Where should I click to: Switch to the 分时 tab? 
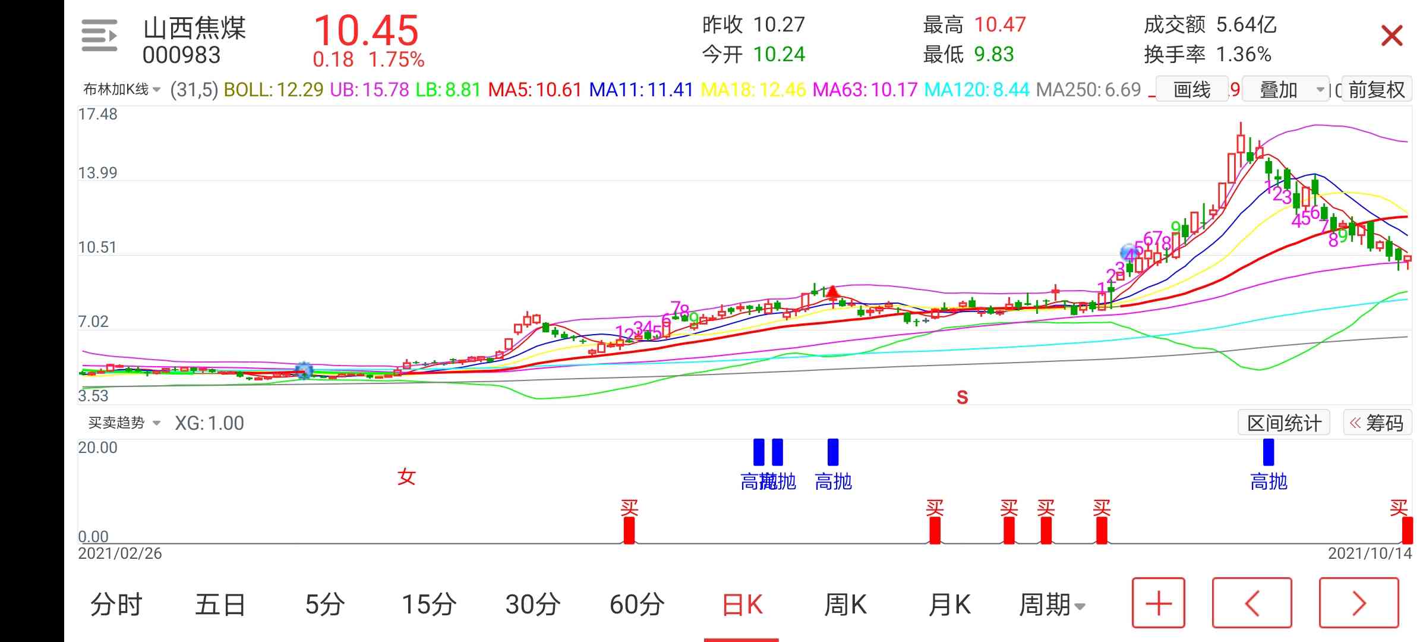(x=116, y=605)
